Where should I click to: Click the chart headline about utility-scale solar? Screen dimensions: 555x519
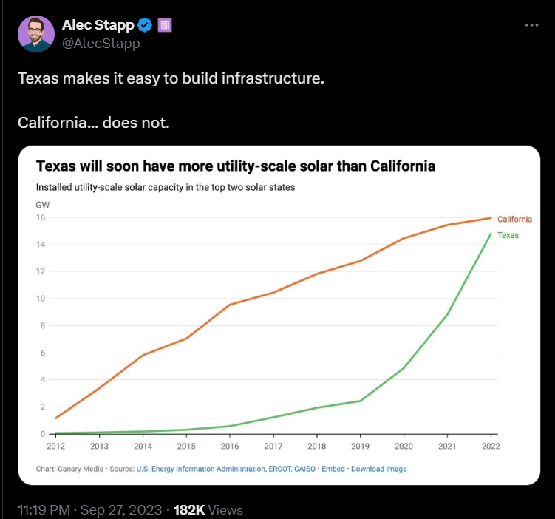click(x=235, y=166)
